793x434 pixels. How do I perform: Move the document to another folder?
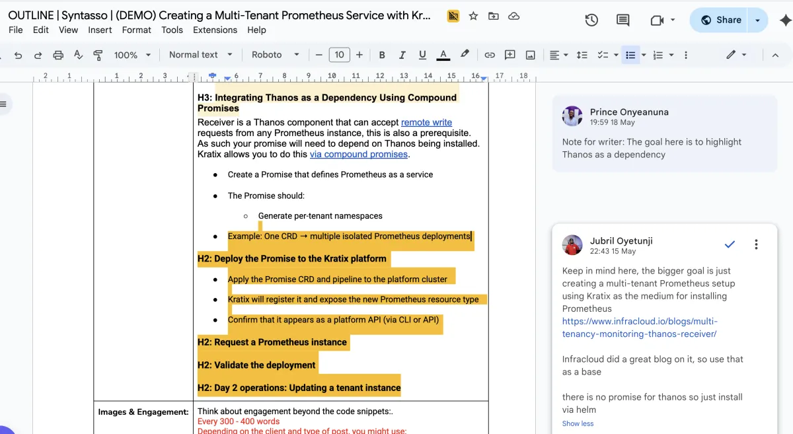click(494, 17)
